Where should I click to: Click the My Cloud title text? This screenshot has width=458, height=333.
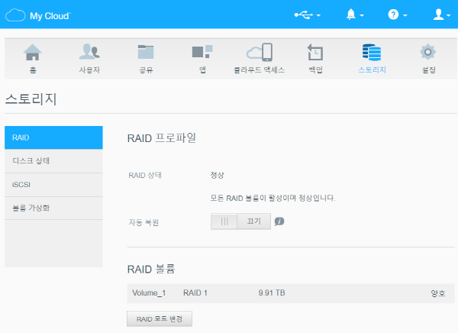[50, 16]
